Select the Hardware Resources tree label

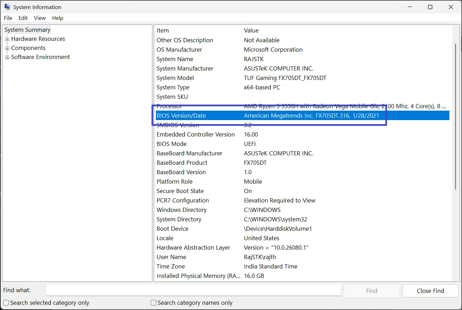tap(38, 39)
